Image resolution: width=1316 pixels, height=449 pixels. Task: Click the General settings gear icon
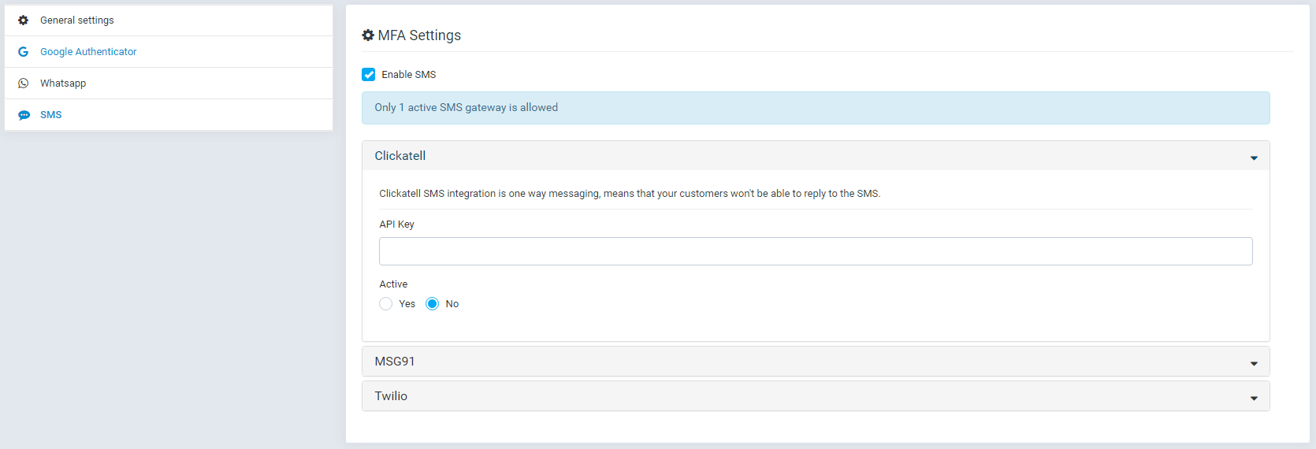pyautogui.click(x=24, y=20)
